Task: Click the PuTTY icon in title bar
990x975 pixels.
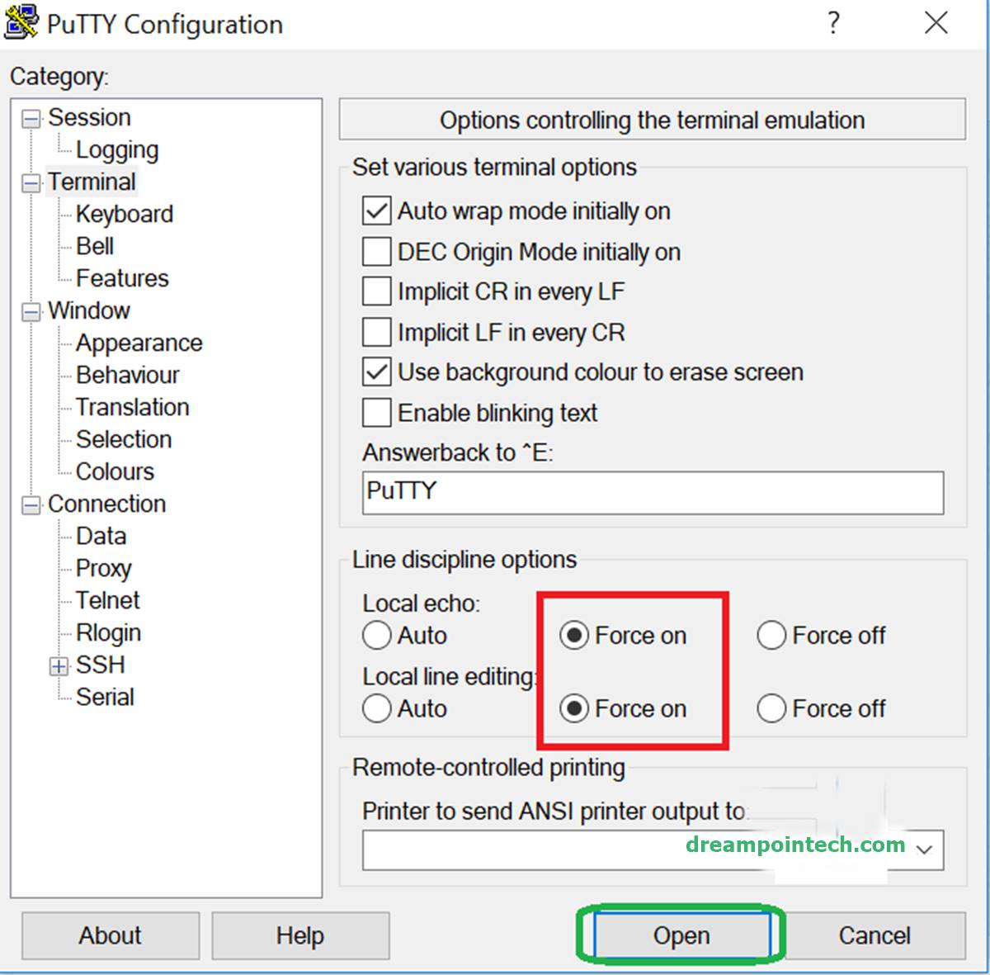Action: tap(21, 22)
